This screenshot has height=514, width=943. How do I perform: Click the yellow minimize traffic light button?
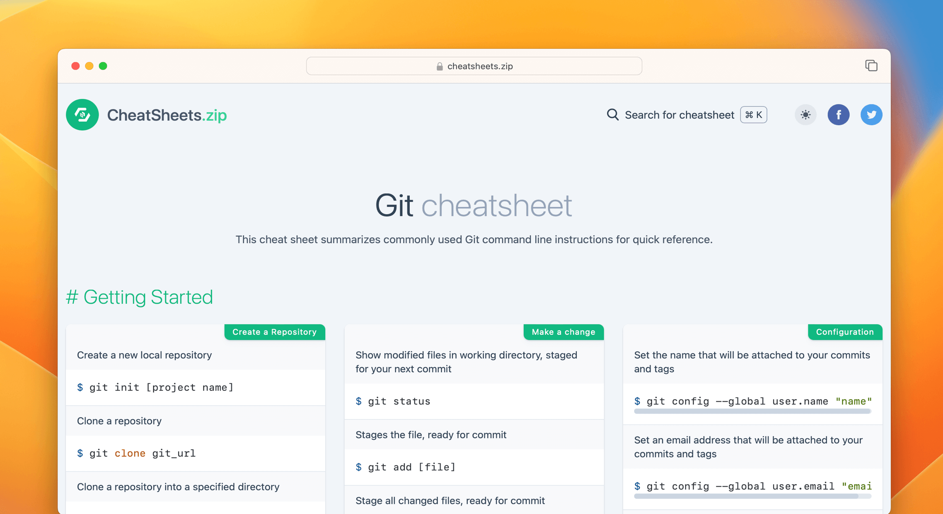(89, 66)
